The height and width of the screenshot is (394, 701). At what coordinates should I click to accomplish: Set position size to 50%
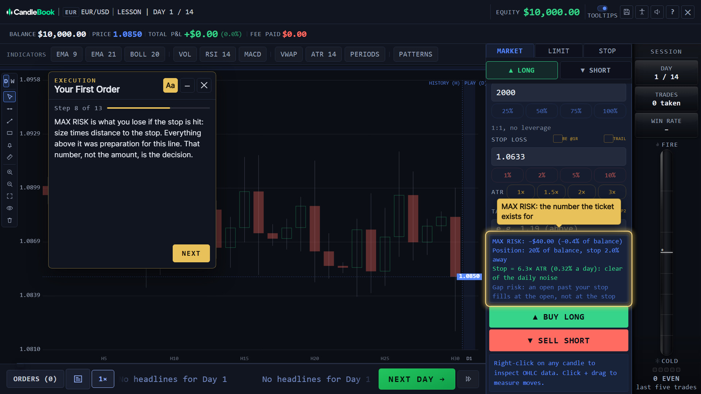(x=542, y=111)
